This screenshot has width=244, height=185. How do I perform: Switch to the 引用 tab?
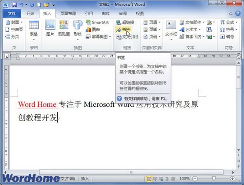[89, 14]
